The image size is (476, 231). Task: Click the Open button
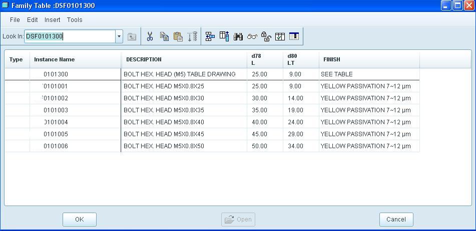click(x=238, y=220)
